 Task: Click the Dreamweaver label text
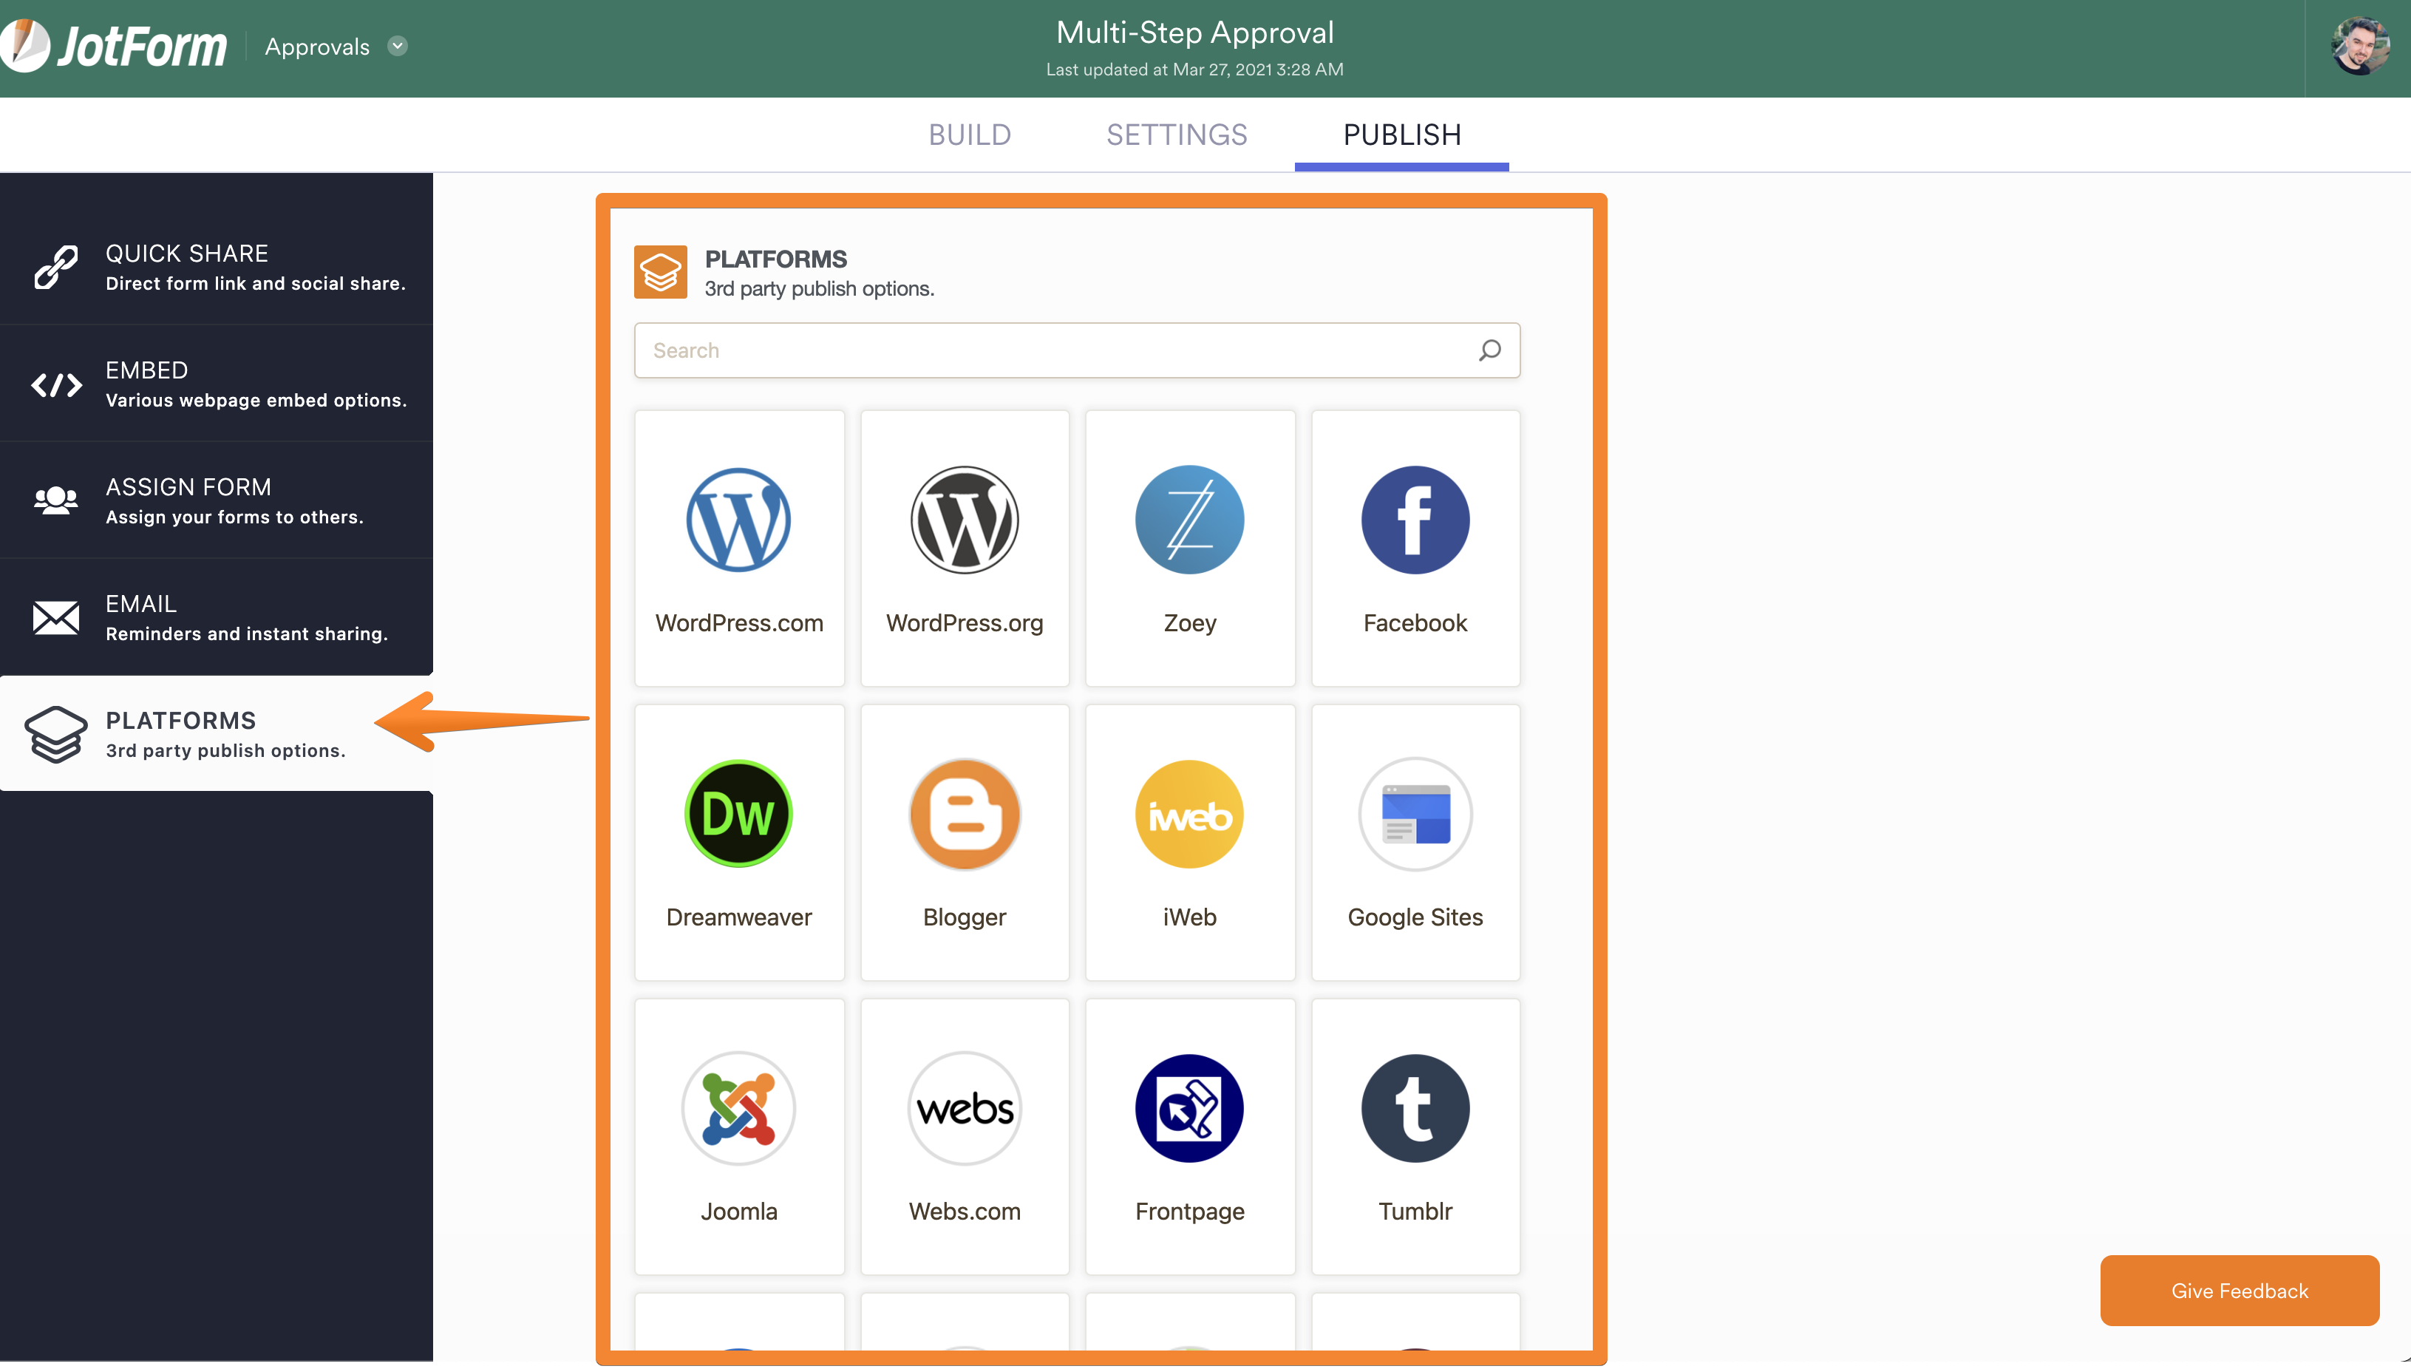click(x=739, y=917)
